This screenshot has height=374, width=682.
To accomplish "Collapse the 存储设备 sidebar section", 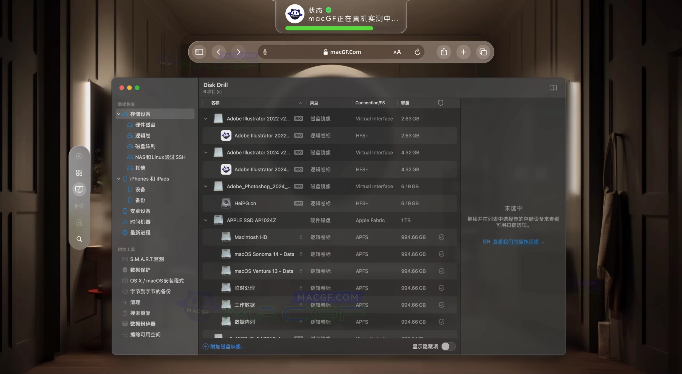I will 119,114.
